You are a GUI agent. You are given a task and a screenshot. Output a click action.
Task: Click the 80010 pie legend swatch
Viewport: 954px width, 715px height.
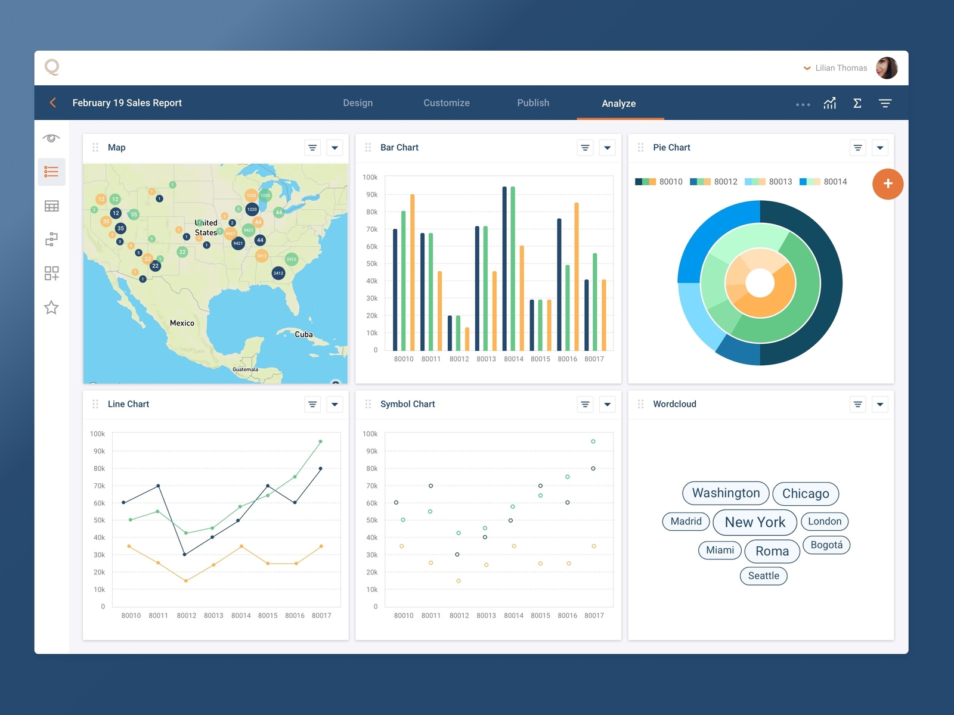646,182
